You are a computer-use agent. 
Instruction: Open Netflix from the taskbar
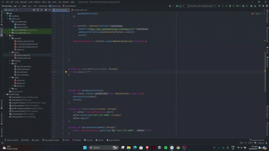tap(153, 148)
